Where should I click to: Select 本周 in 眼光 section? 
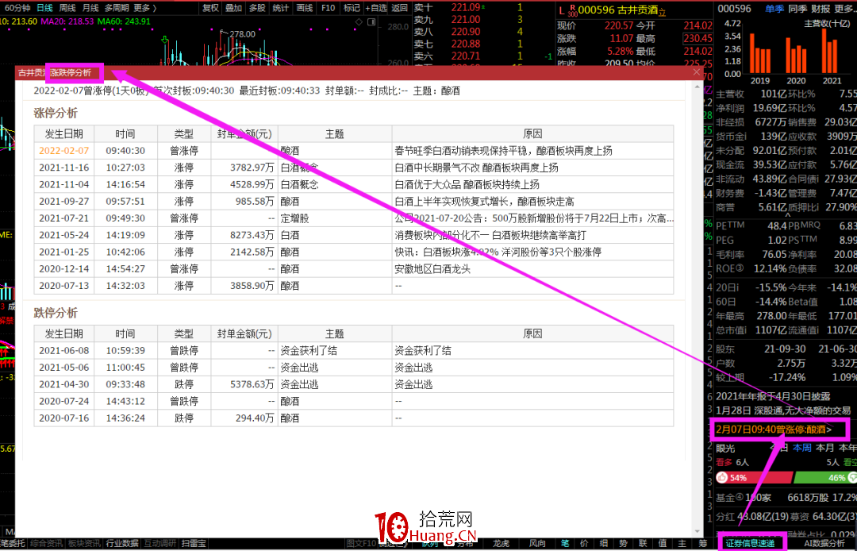[801, 448]
